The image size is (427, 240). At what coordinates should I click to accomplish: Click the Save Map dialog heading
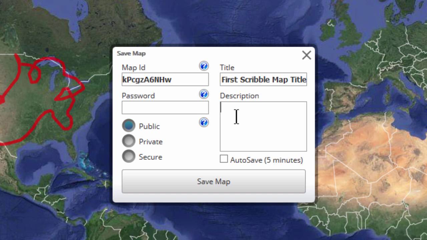pyautogui.click(x=131, y=53)
